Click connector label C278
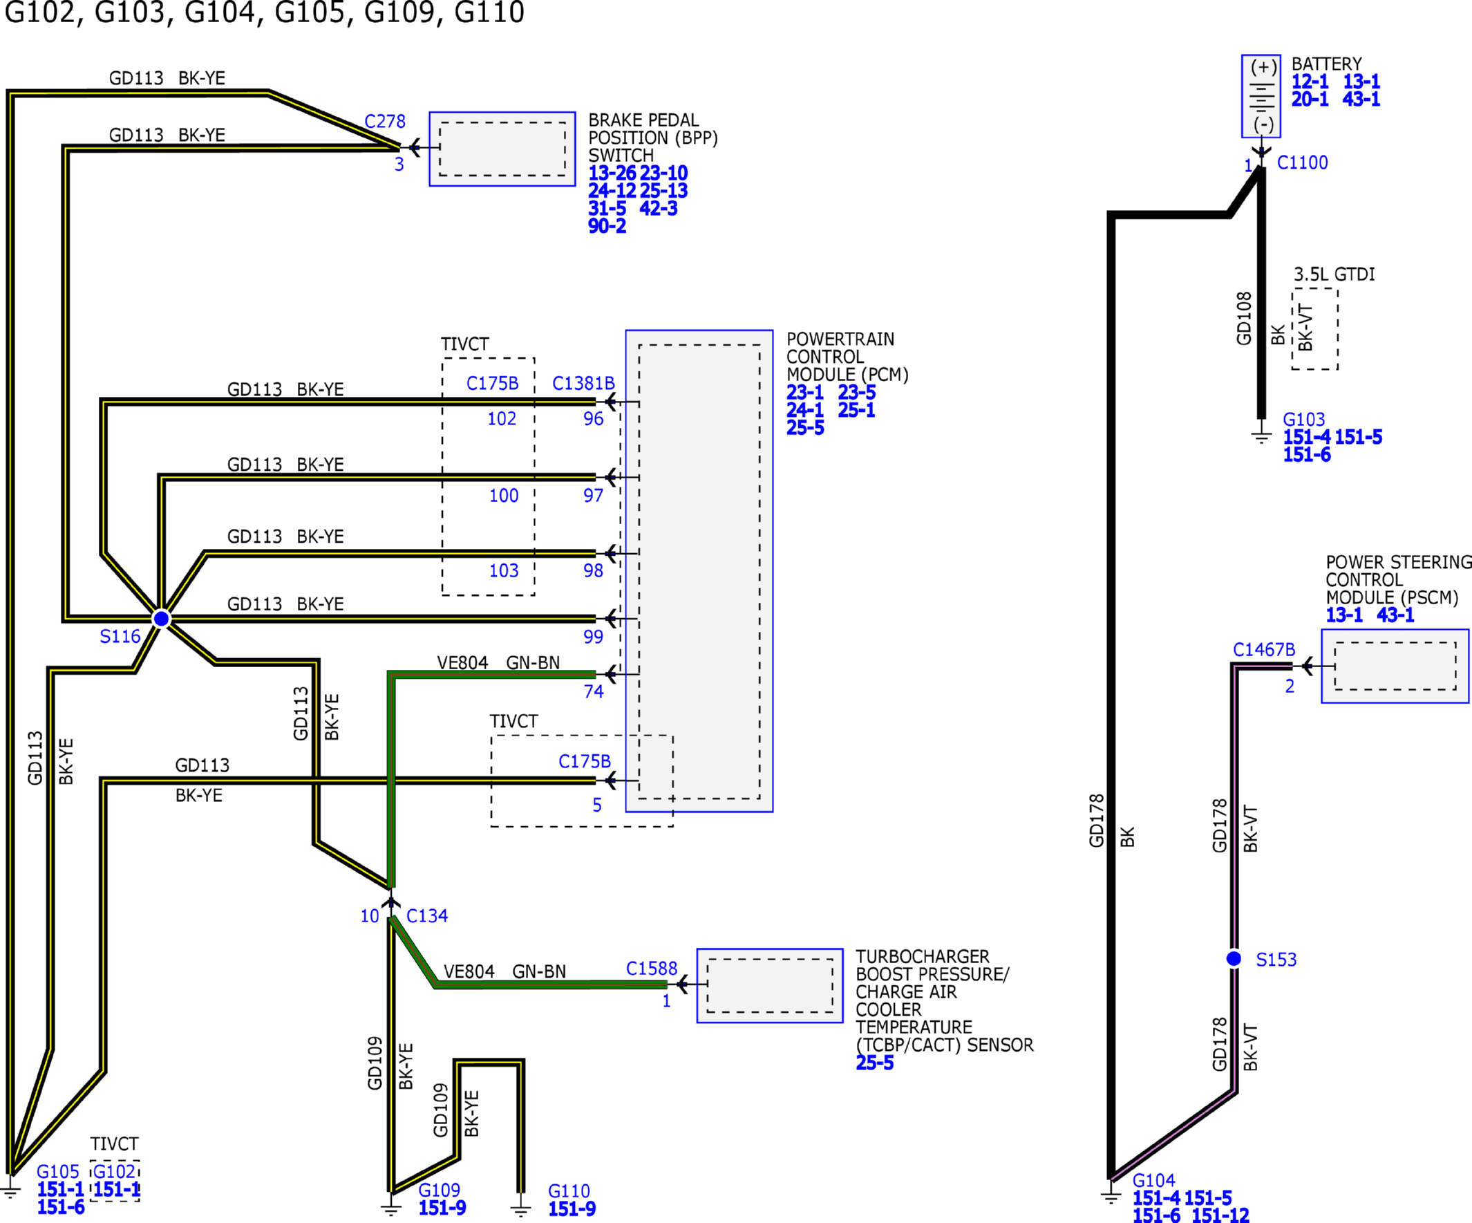Image resolution: width=1472 pixels, height=1223 pixels. [385, 121]
